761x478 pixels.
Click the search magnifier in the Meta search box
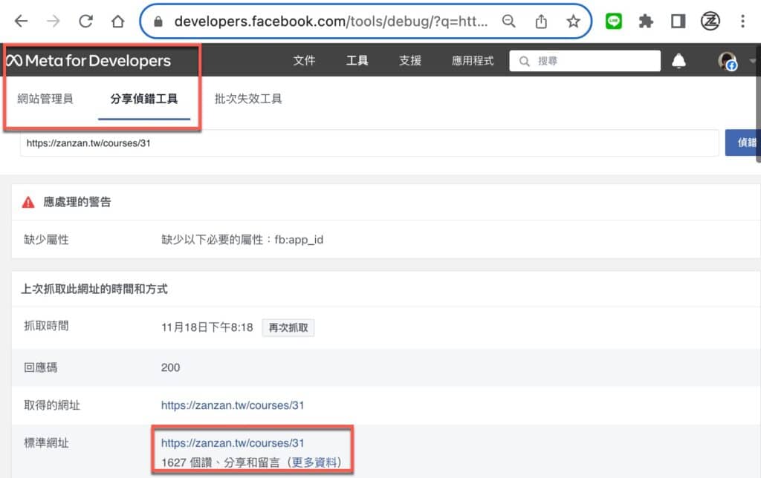tap(524, 61)
